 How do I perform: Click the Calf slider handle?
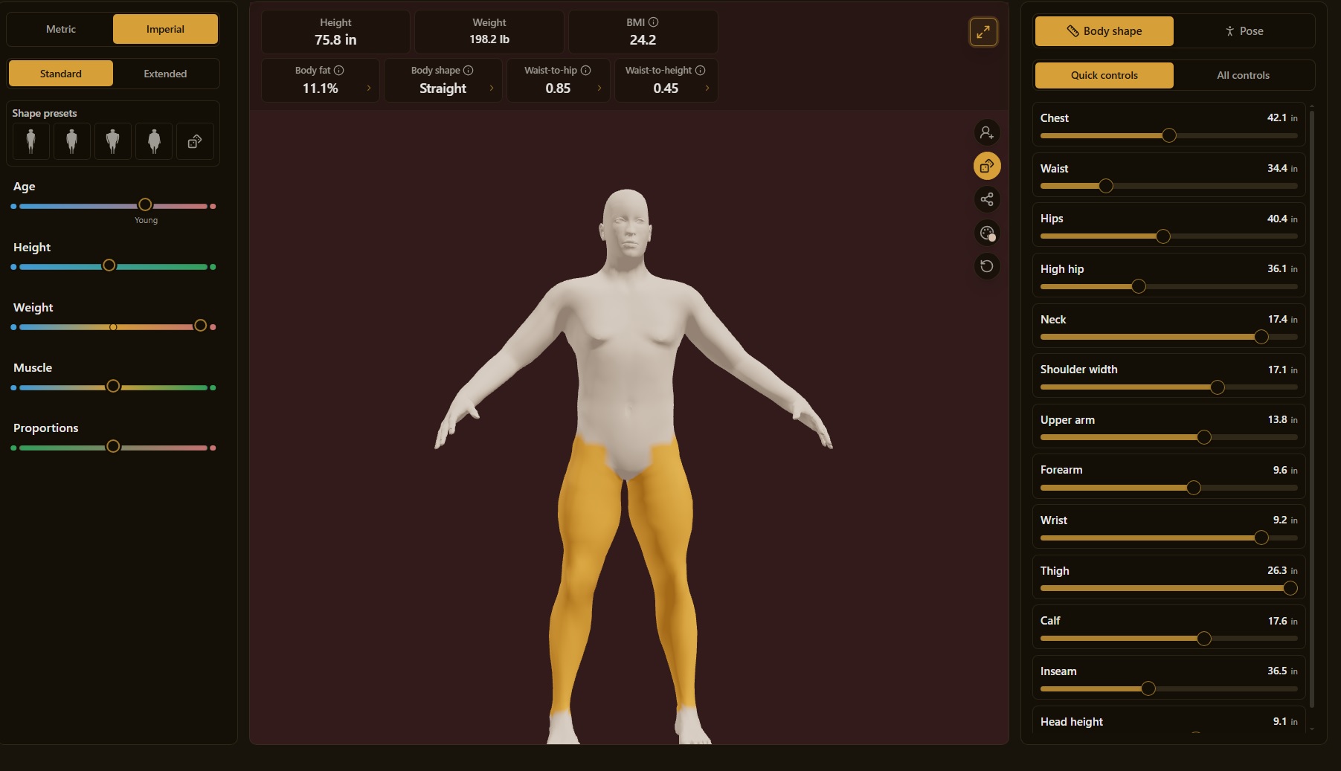point(1204,639)
